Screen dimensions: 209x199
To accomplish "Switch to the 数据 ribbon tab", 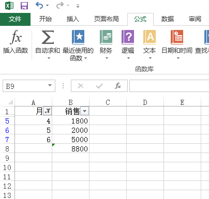I will [x=167, y=19].
